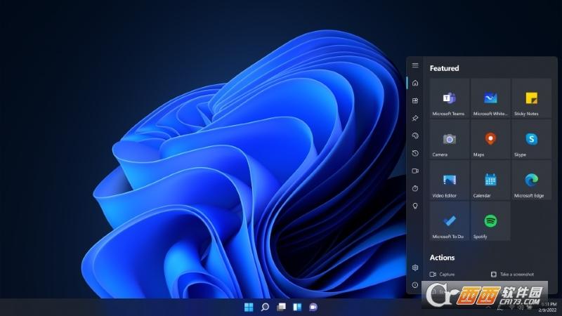Open the hamburger menu in the sidebar panel
Screen dimensions: 562x316
tap(415, 65)
